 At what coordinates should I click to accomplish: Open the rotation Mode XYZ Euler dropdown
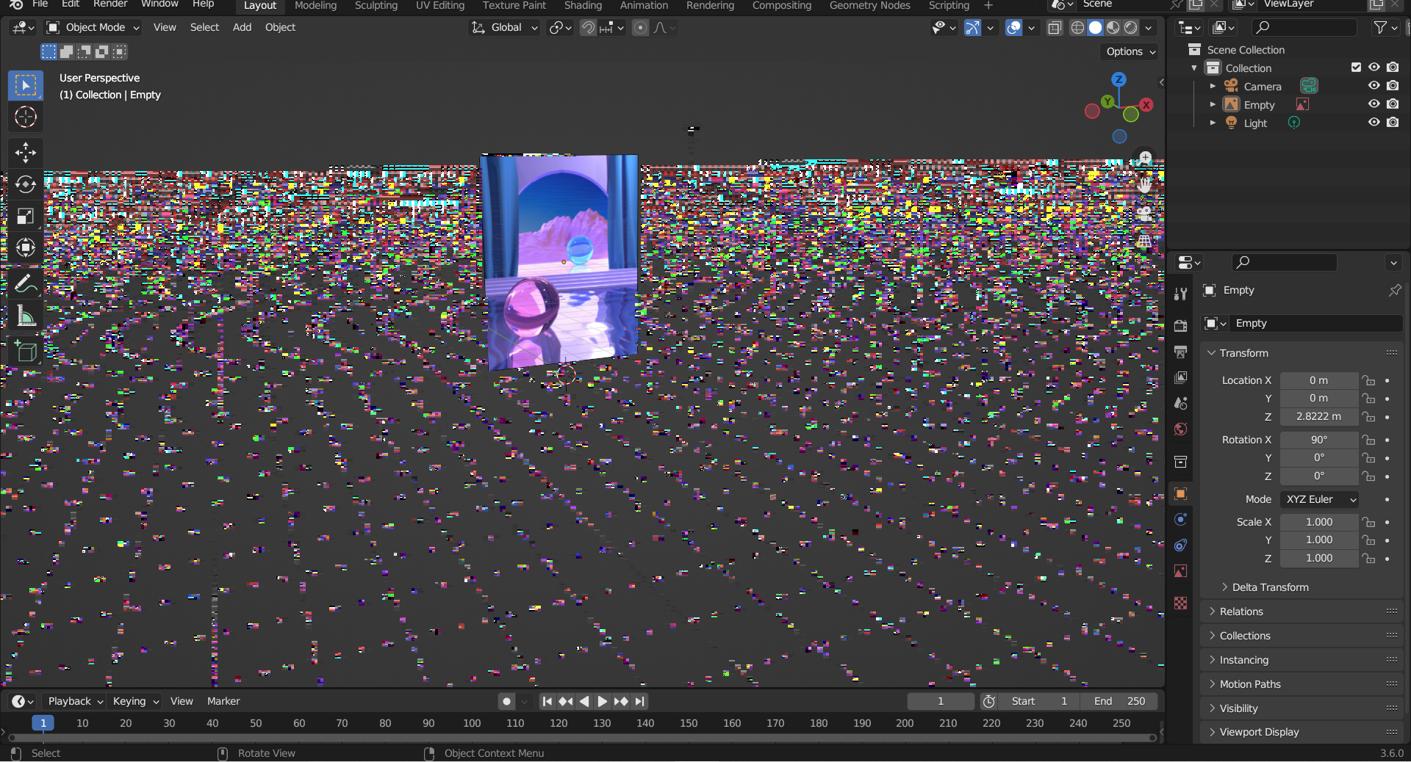tap(1319, 499)
